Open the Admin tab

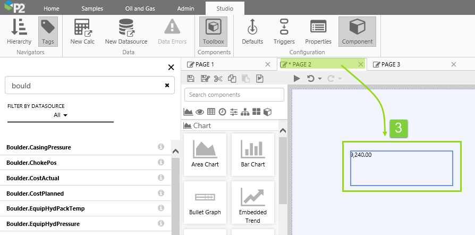point(186,9)
